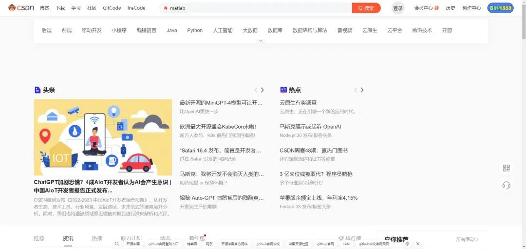Select the 前端 category

(66, 30)
